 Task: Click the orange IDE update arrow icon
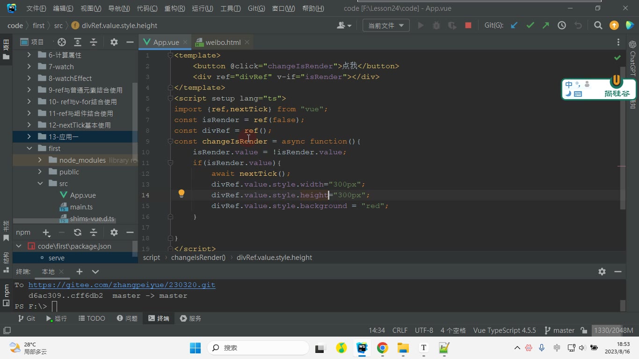[x=614, y=26]
